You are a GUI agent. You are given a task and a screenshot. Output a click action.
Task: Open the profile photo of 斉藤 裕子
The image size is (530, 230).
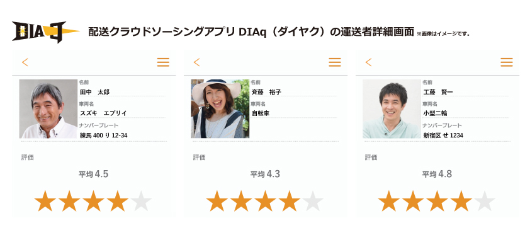[220, 109]
